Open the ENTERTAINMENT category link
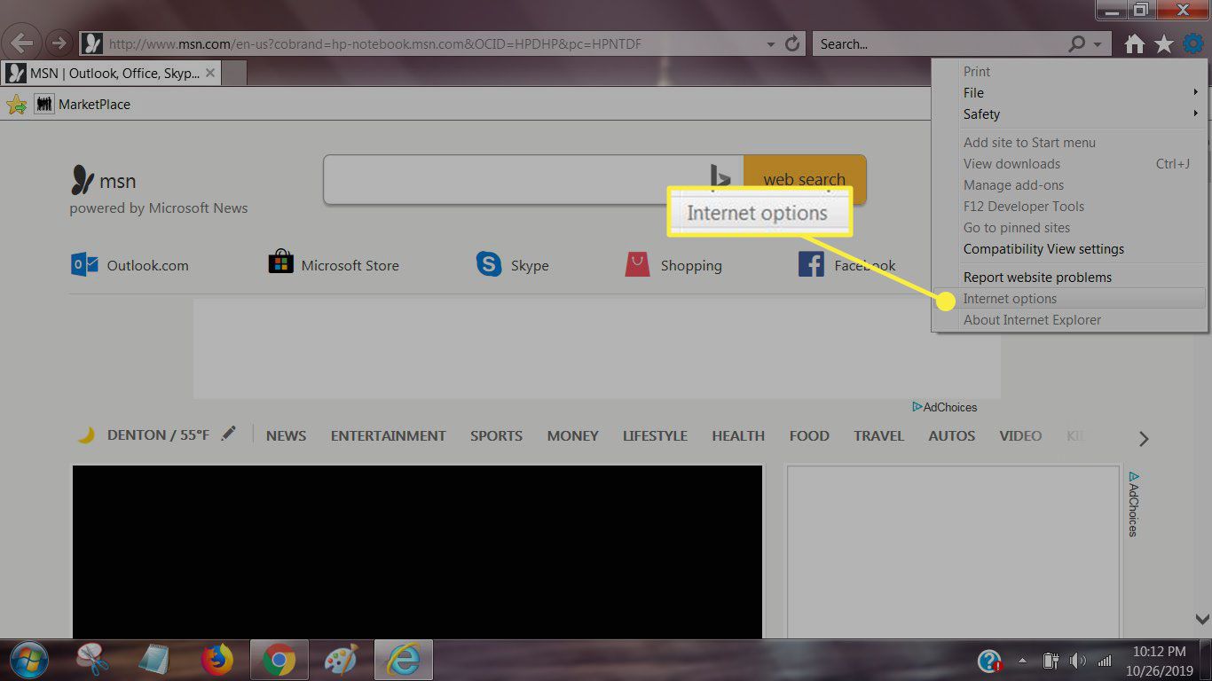The height and width of the screenshot is (681, 1212). click(x=388, y=435)
